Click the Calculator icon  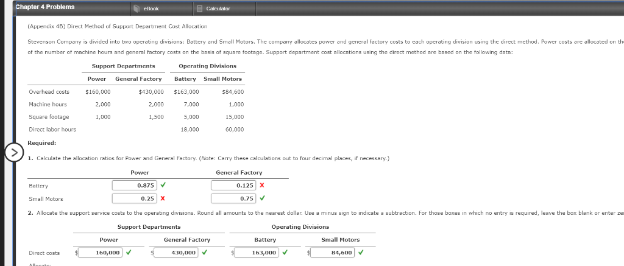(x=200, y=9)
